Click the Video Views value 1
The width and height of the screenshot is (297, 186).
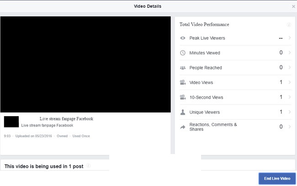pyautogui.click(x=281, y=82)
